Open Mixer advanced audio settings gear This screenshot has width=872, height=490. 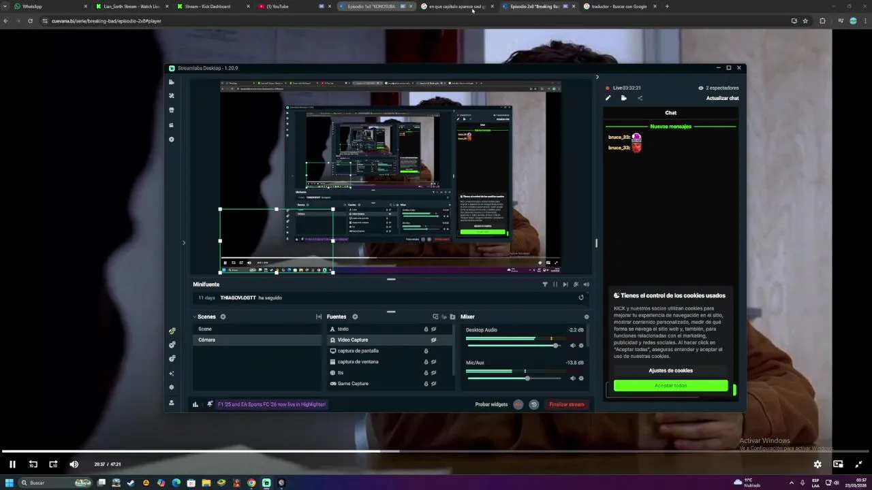point(587,316)
